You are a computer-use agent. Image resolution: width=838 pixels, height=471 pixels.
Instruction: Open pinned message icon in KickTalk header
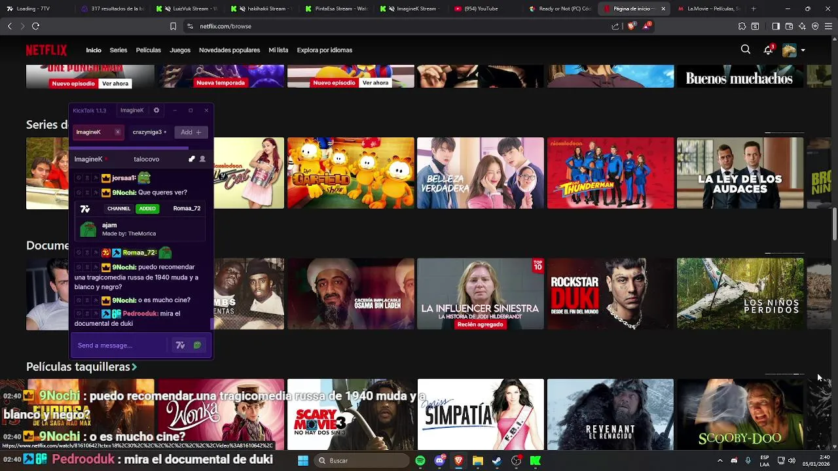click(192, 159)
